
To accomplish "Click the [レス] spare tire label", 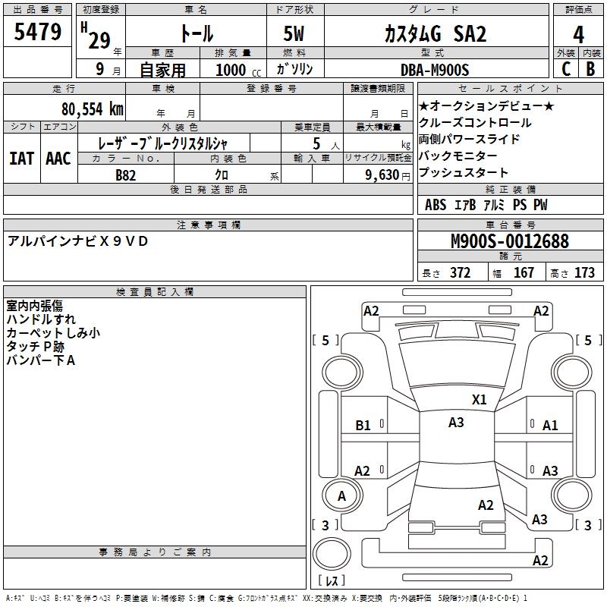I will 332,580.
